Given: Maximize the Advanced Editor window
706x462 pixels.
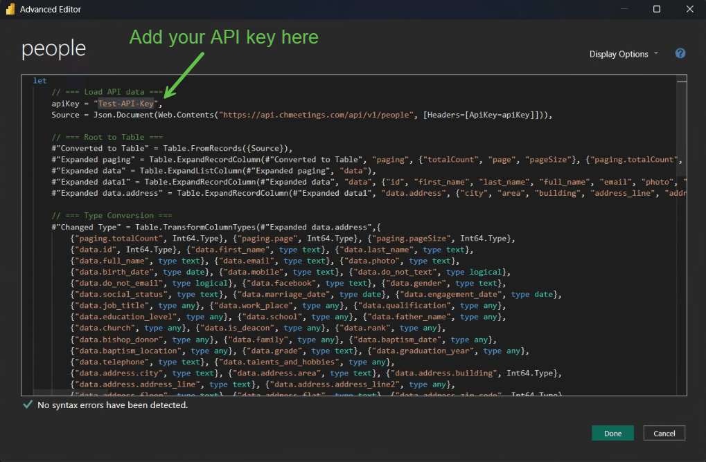Looking at the screenshot, I should (x=657, y=10).
